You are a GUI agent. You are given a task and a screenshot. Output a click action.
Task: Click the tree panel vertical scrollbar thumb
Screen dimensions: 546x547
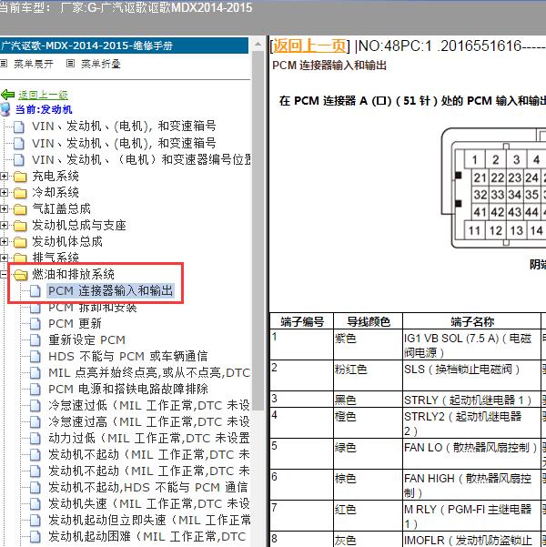pyautogui.click(x=258, y=230)
